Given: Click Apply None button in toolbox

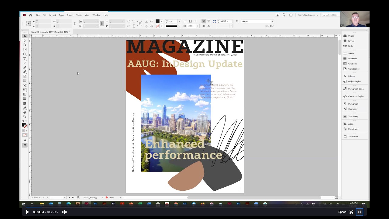Looking at the screenshot, I should 25,135.
